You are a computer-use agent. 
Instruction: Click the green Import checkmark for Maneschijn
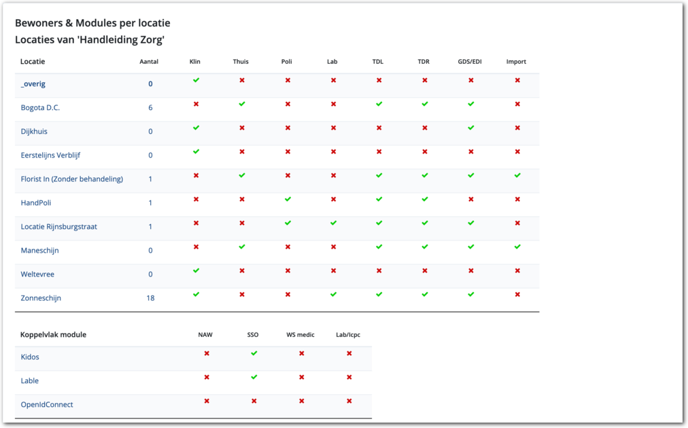point(517,247)
